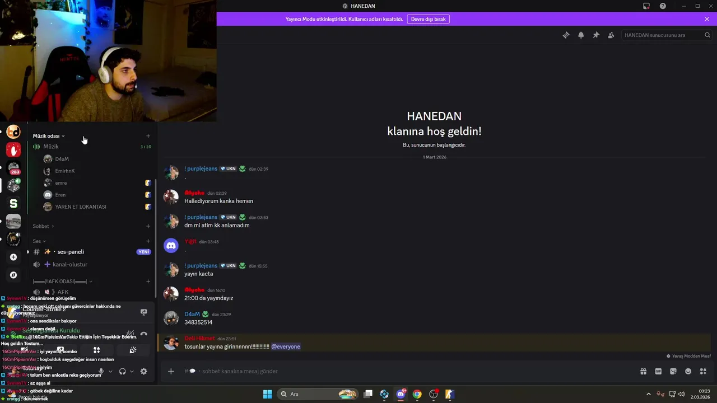Expand the Müzik odası category
717x403 pixels.
[49, 136]
